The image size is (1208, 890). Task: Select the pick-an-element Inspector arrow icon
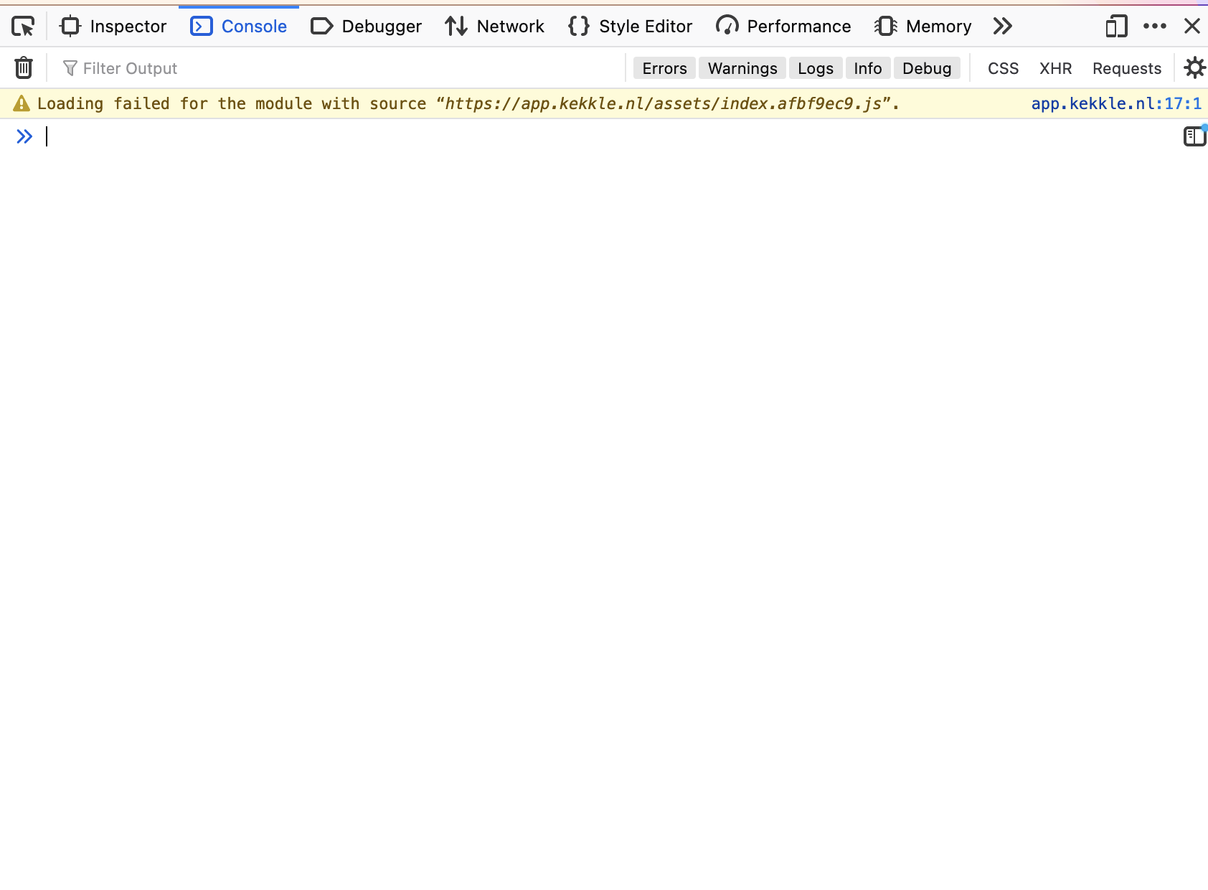[x=23, y=26]
